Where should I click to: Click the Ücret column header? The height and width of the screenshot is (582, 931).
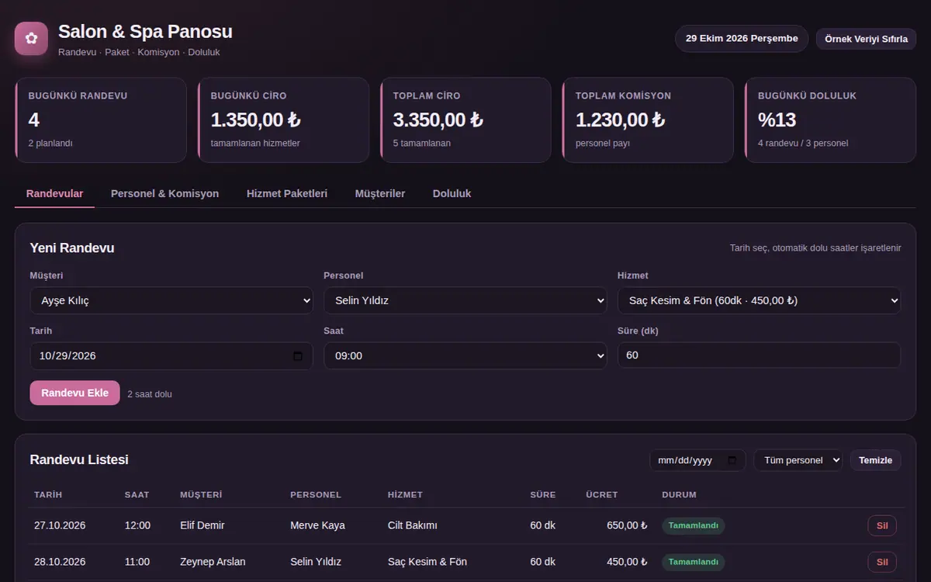click(x=602, y=494)
